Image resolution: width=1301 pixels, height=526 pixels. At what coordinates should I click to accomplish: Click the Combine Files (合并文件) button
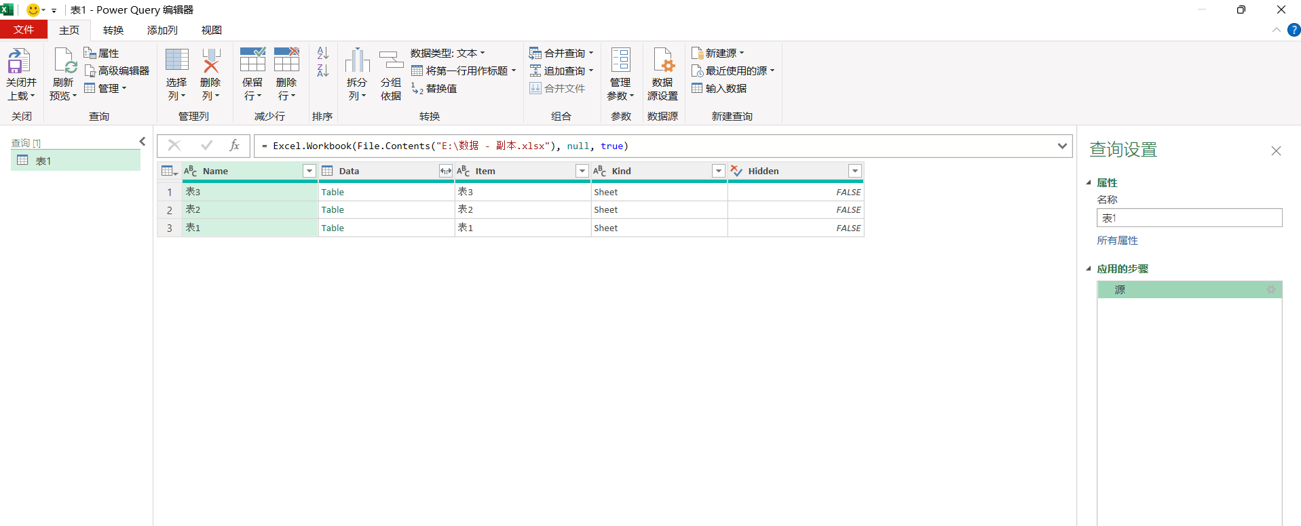[x=557, y=88]
